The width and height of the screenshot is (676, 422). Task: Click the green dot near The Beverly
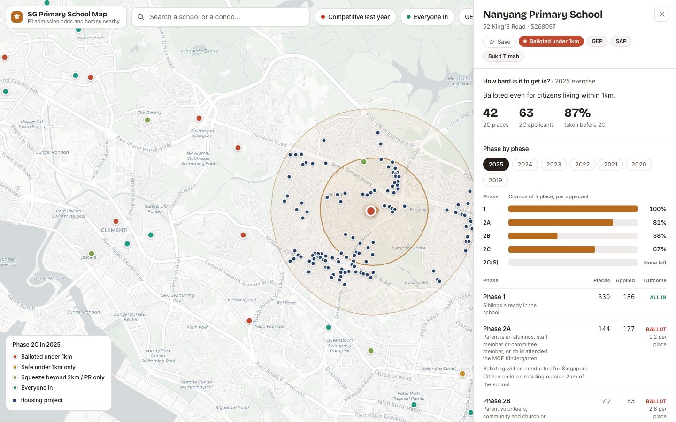(147, 120)
